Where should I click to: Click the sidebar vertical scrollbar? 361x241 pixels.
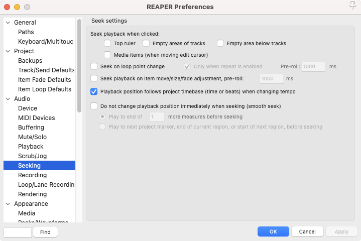(79, 65)
